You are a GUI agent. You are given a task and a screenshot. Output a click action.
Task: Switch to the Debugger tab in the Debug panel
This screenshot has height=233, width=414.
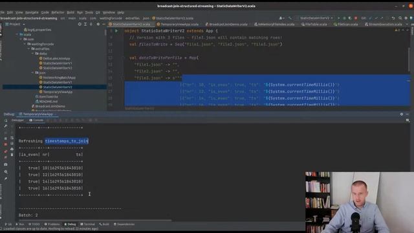click(x=17, y=120)
